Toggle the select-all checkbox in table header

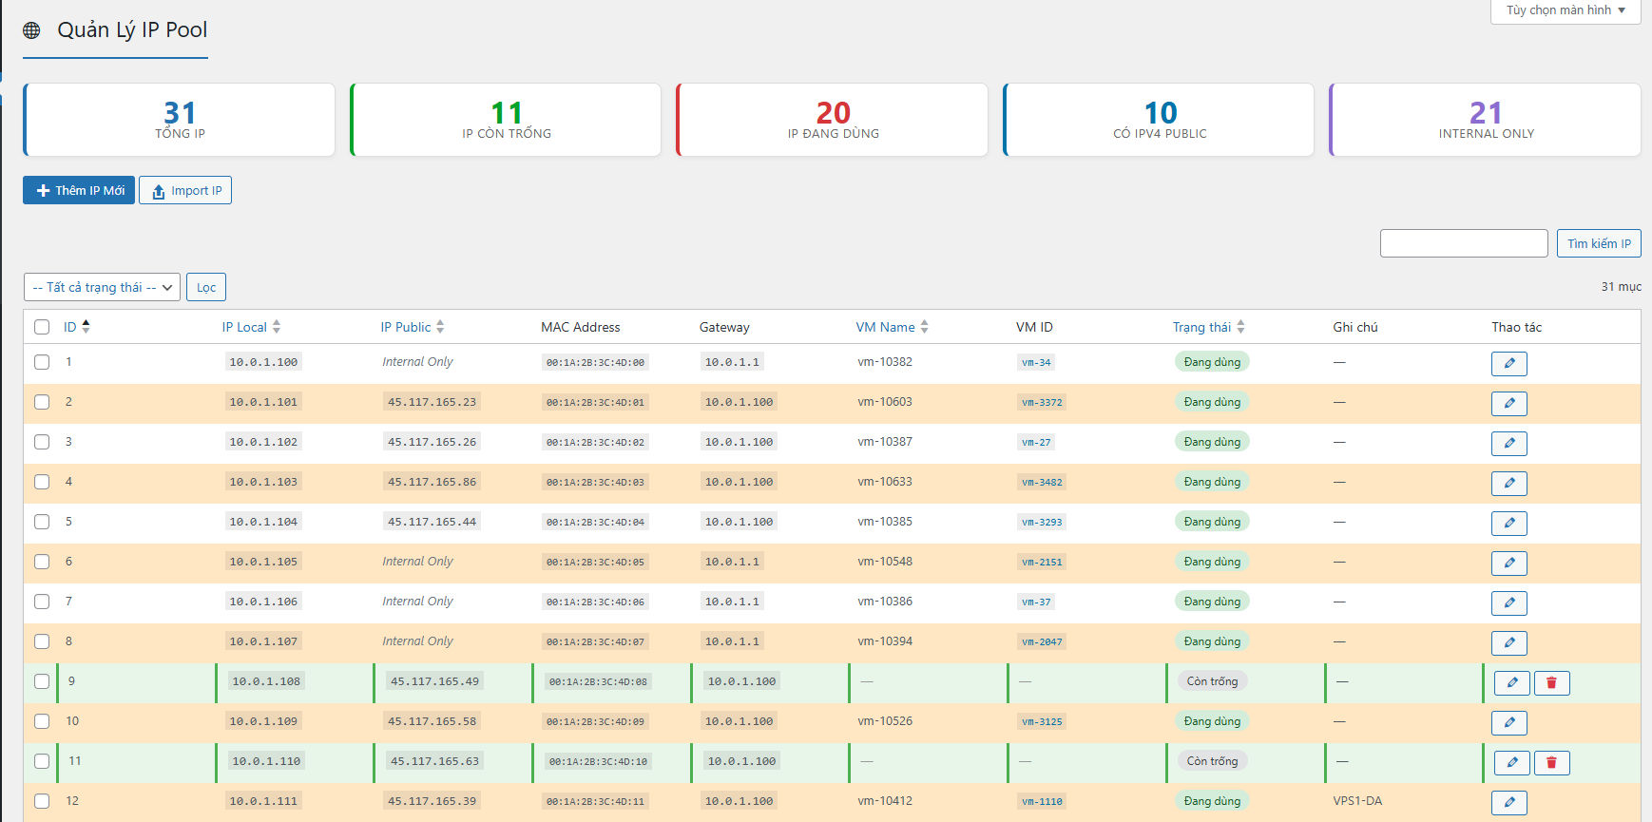point(42,327)
